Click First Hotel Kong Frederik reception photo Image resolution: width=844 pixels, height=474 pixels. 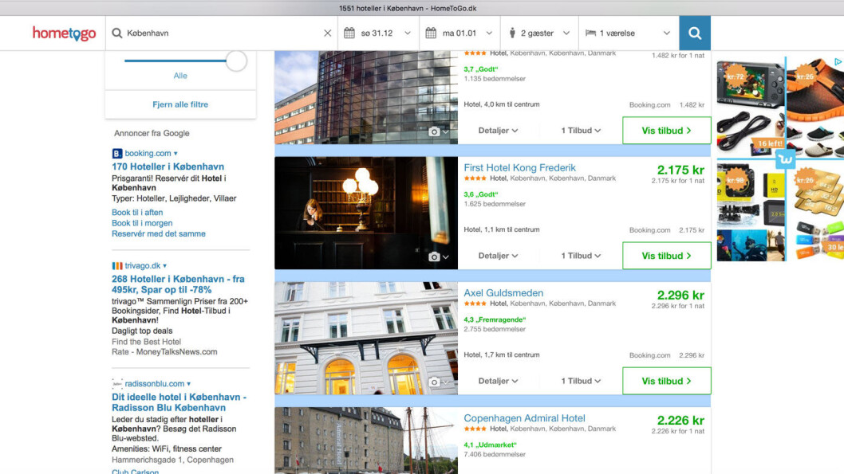[366, 213]
